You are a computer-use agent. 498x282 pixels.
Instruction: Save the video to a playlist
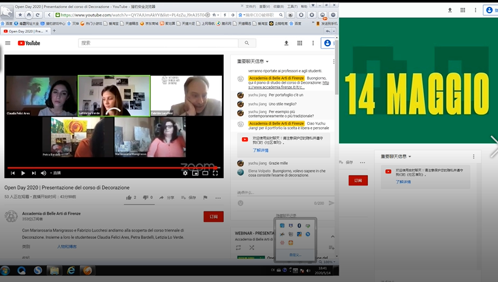(188, 198)
